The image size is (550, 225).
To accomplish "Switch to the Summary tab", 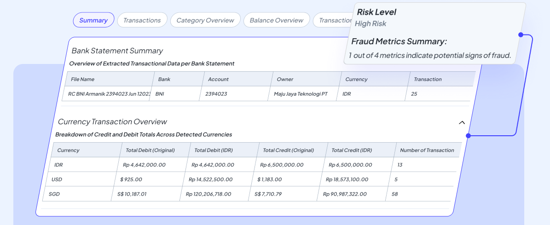I will [93, 20].
